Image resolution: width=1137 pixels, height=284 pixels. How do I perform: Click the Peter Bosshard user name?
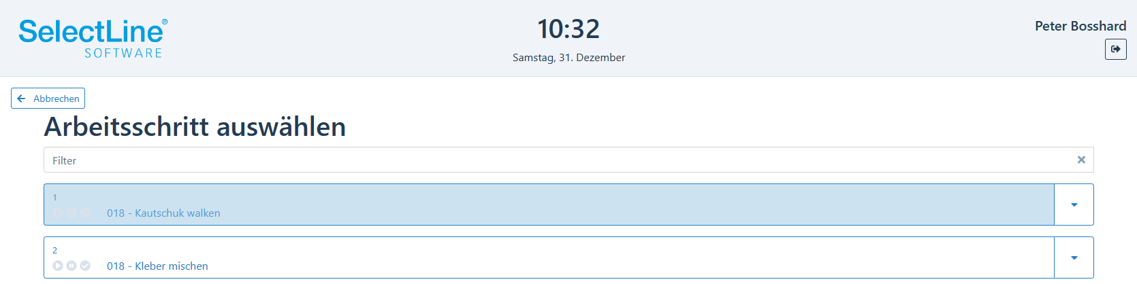pyautogui.click(x=1080, y=26)
